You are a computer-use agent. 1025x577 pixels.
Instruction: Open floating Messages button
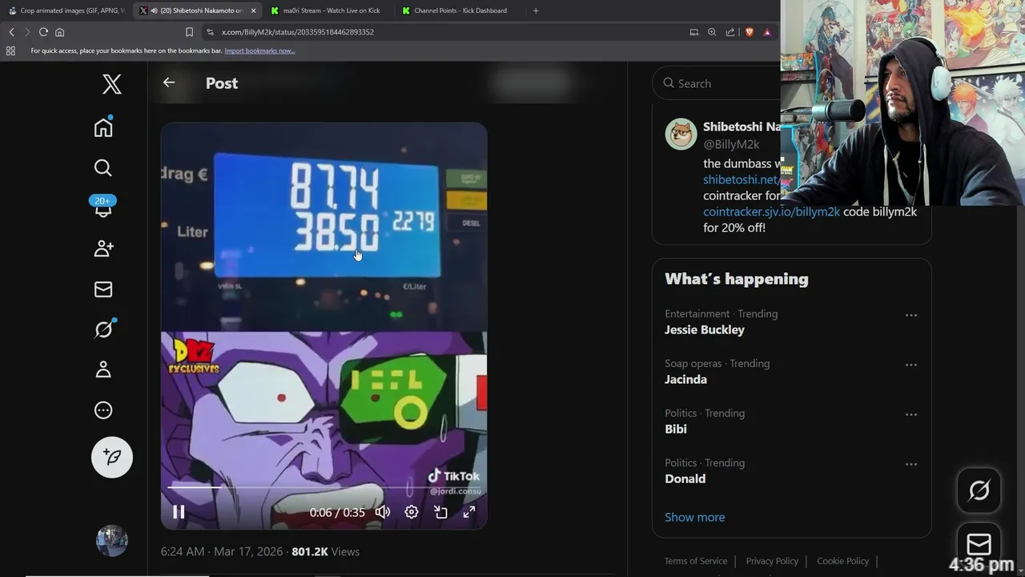coord(979,545)
